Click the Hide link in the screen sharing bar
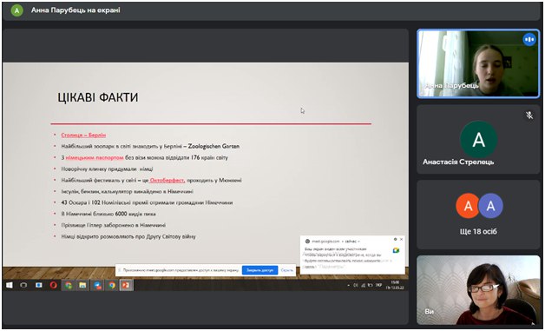Screen dimensions: 545x331 tap(286, 270)
